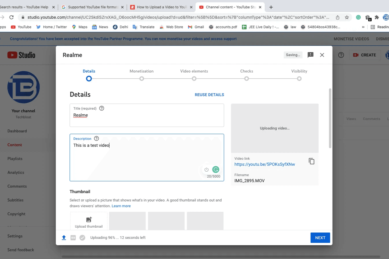Viewport: 389px width, 259px height.
Task: Open the send feedback icon in dialog header
Action: 310,55
